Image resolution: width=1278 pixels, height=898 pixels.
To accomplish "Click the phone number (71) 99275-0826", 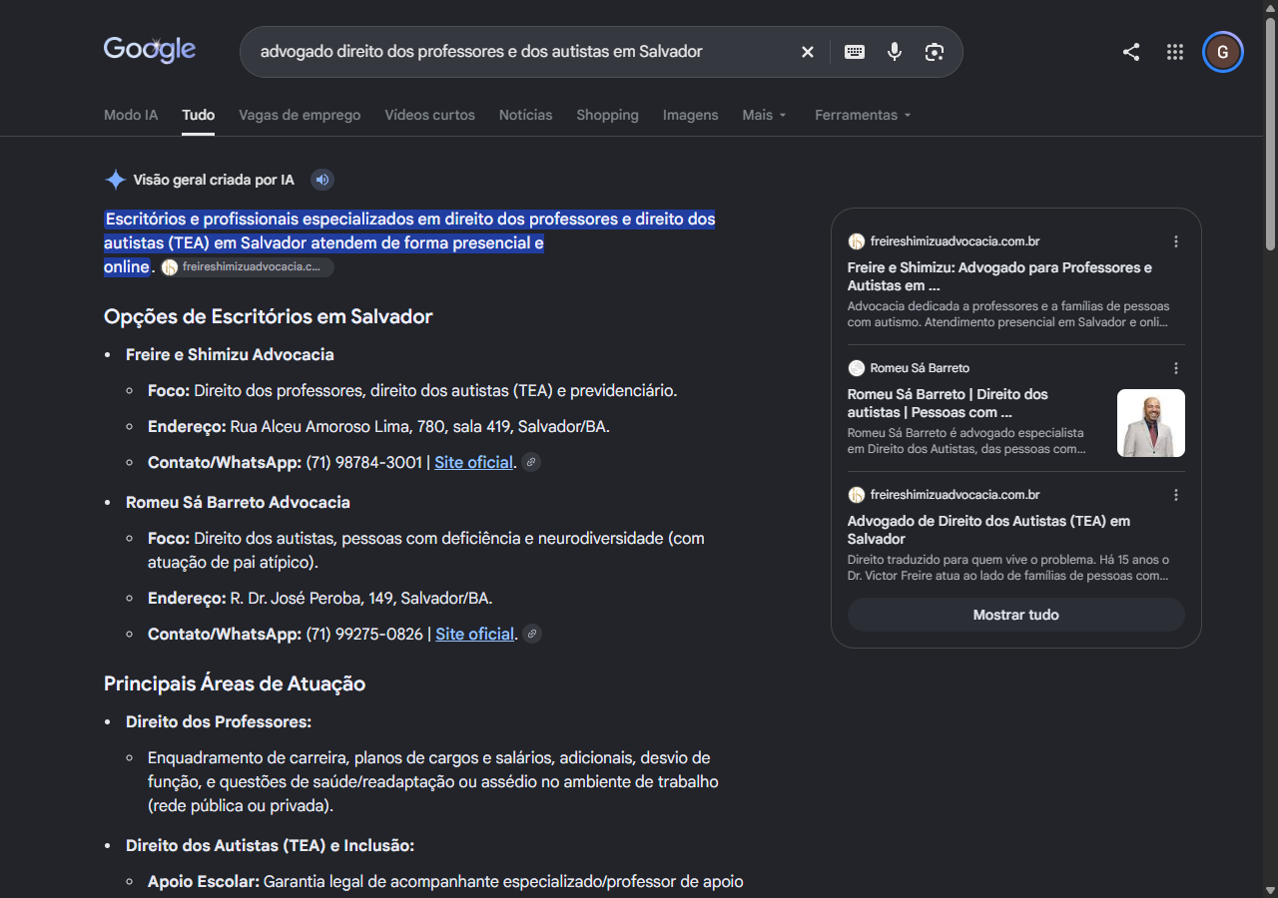I will click(364, 634).
